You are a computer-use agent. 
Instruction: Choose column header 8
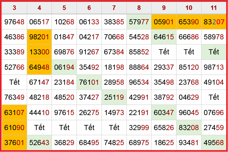point(139,8)
